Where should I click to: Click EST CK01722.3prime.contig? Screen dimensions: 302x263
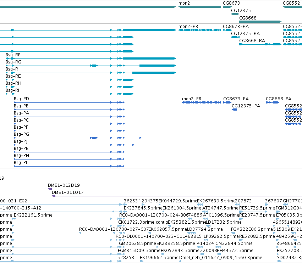point(143,222)
